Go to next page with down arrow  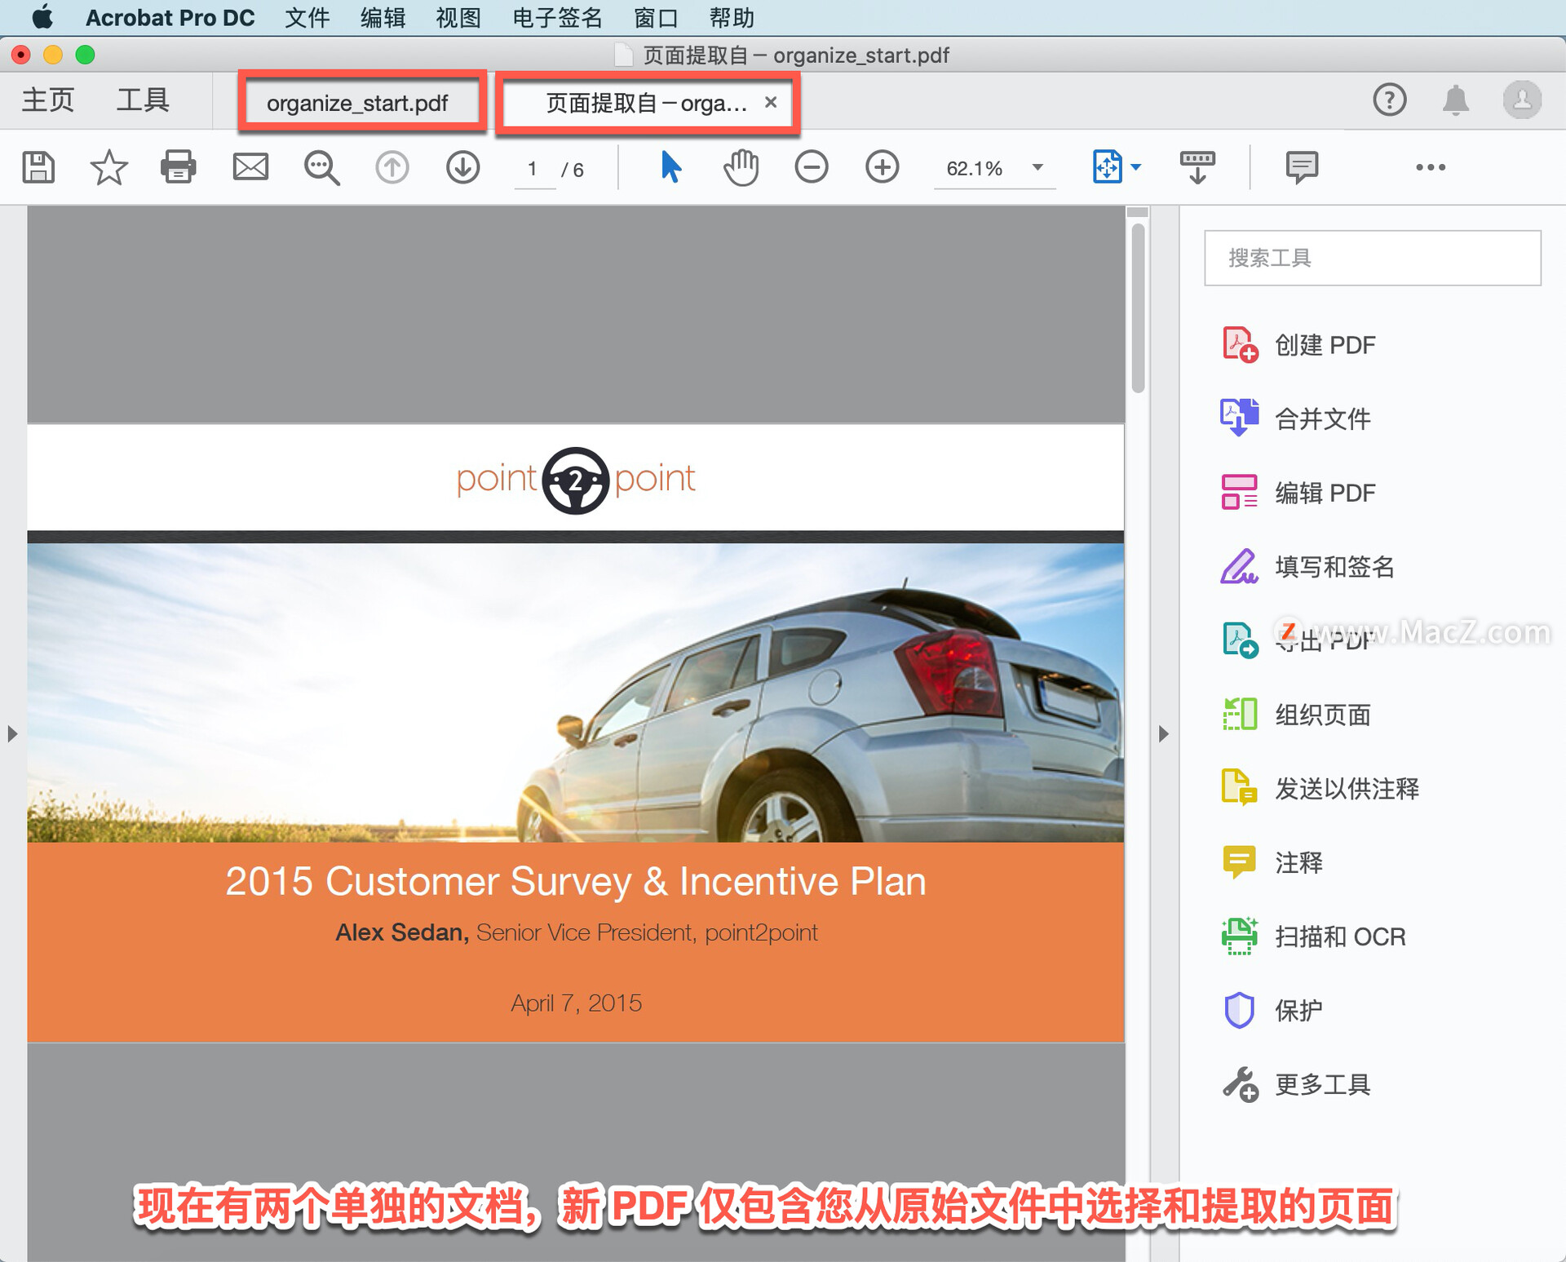pos(462,167)
